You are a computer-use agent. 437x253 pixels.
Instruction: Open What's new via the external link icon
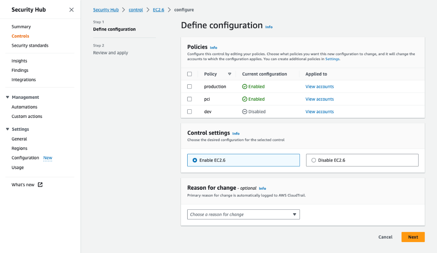(x=40, y=184)
